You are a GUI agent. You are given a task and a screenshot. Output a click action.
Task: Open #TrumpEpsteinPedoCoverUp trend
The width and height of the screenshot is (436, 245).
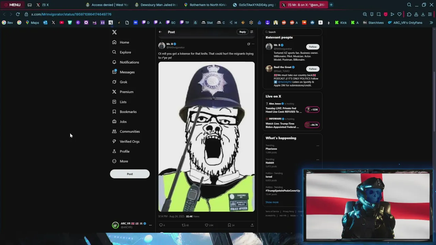pyautogui.click(x=283, y=191)
